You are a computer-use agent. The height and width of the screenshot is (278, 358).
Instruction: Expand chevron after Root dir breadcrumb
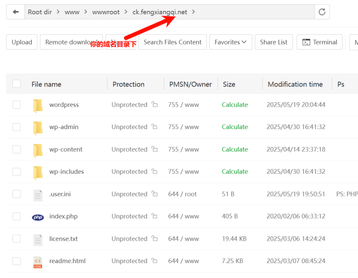(x=58, y=11)
